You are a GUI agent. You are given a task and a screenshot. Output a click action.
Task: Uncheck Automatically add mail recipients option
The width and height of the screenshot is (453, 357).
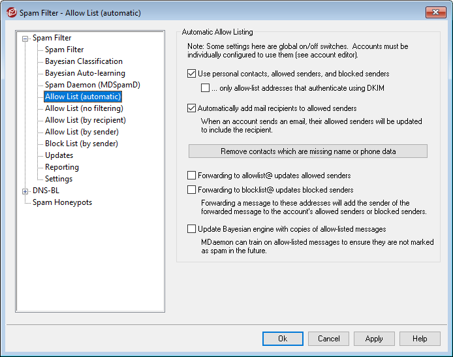click(191, 108)
